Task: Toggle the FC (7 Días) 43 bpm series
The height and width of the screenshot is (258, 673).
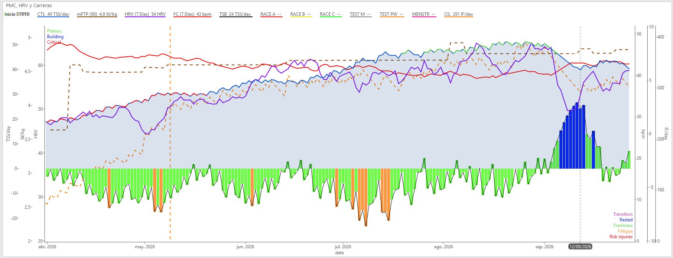Action: (x=192, y=14)
